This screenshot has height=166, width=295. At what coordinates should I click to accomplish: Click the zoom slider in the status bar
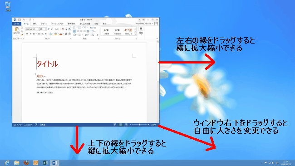pos(139,125)
